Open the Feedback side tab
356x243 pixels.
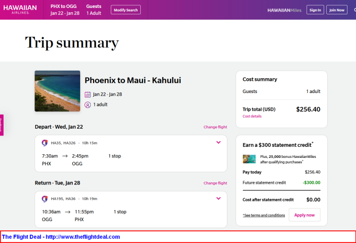tap(2, 125)
